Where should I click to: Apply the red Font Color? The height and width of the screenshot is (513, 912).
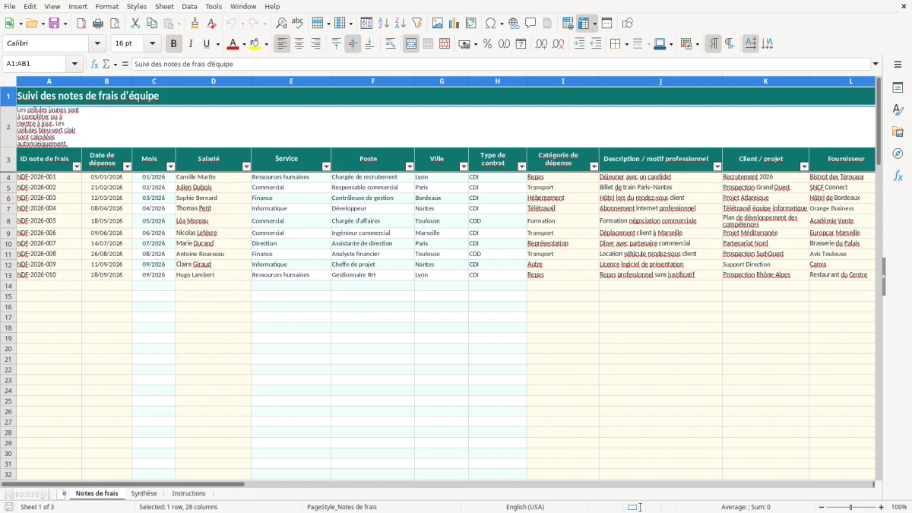click(x=233, y=44)
